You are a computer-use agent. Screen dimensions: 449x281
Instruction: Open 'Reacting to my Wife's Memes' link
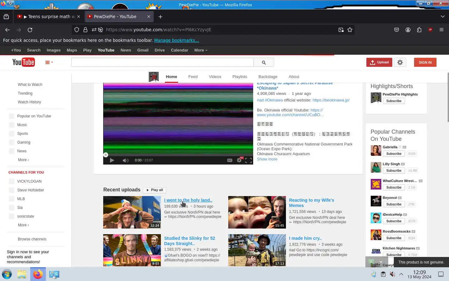point(311,203)
